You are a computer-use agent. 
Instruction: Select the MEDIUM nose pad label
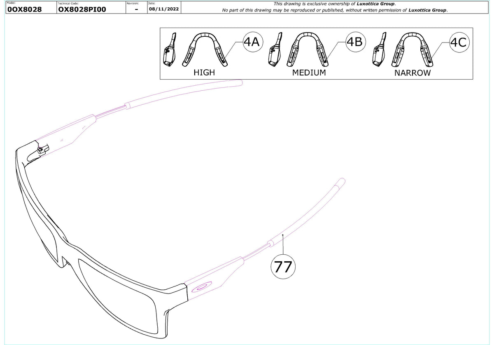tap(309, 73)
